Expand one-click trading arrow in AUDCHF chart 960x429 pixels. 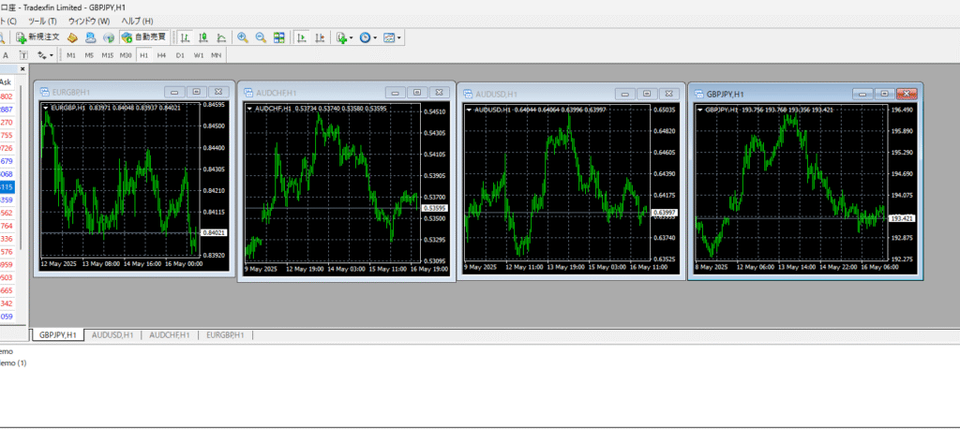coord(249,109)
